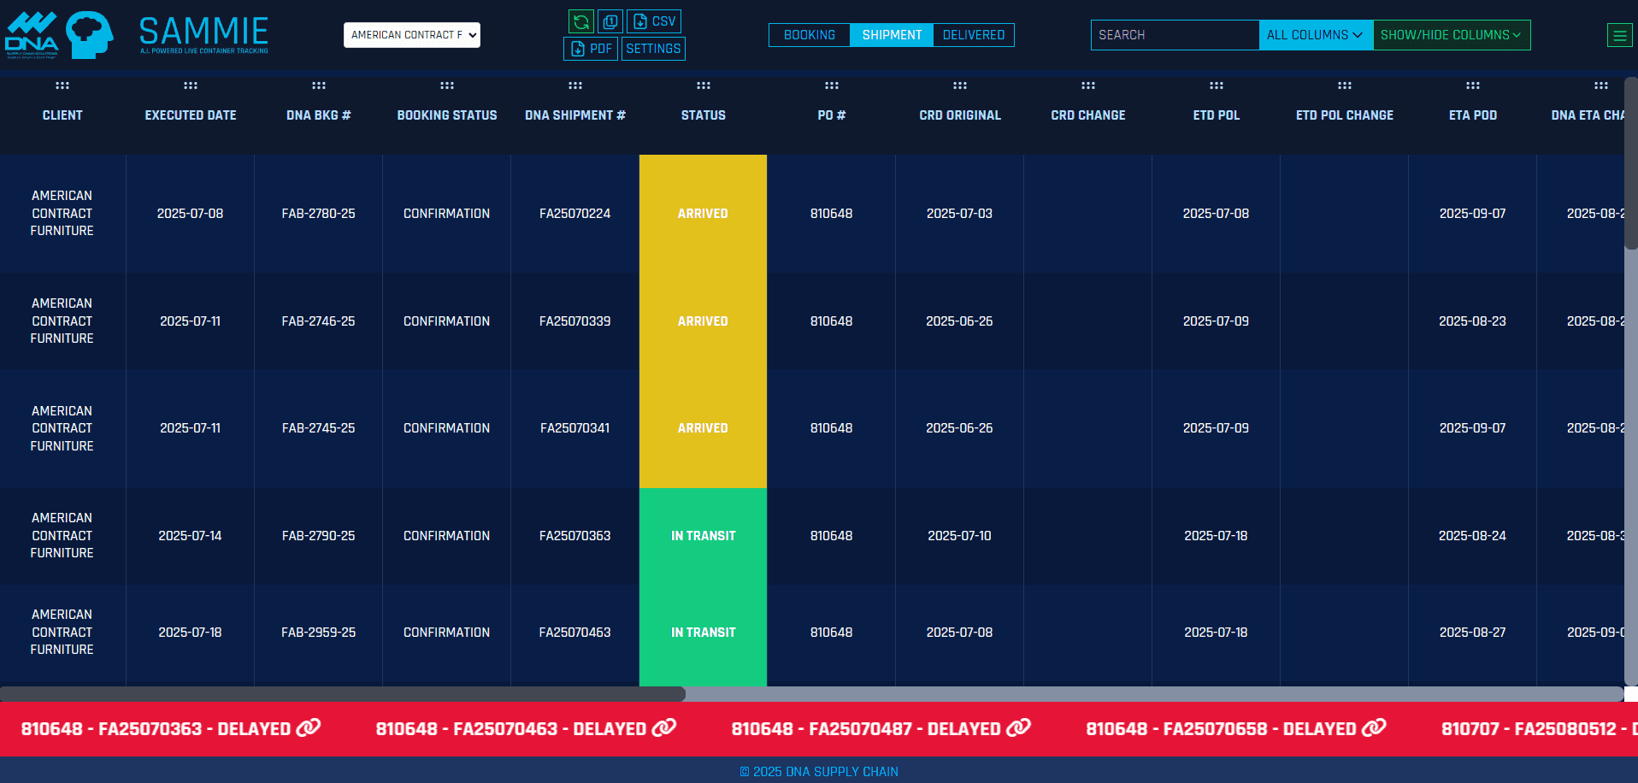Click ARRIVED status for FA25070339
The image size is (1638, 783).
click(703, 321)
